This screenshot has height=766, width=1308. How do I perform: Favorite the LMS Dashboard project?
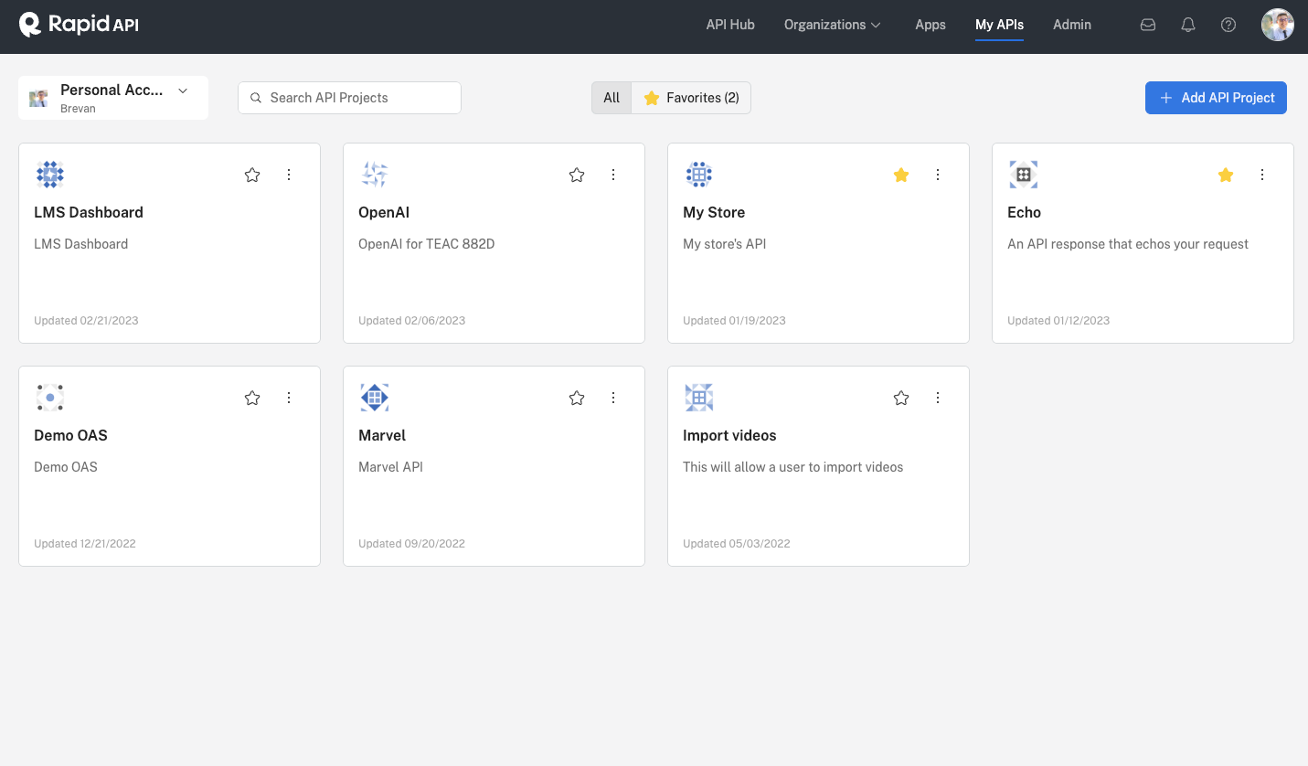(x=252, y=175)
